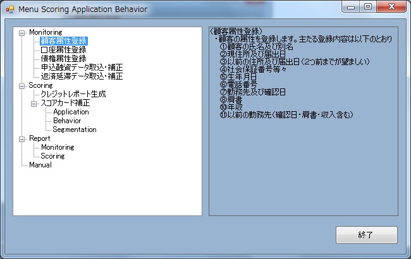411x259 pixels.
Task: Select 口座属性登録 in the tree
Action: point(64,50)
